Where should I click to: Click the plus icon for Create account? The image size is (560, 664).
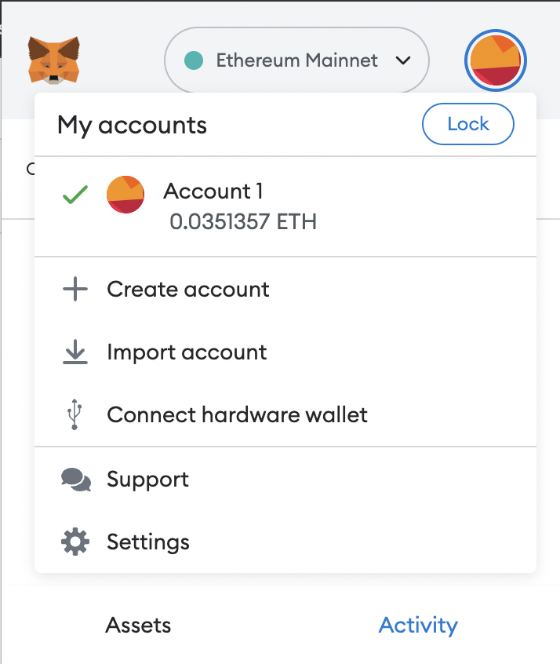[x=75, y=290]
